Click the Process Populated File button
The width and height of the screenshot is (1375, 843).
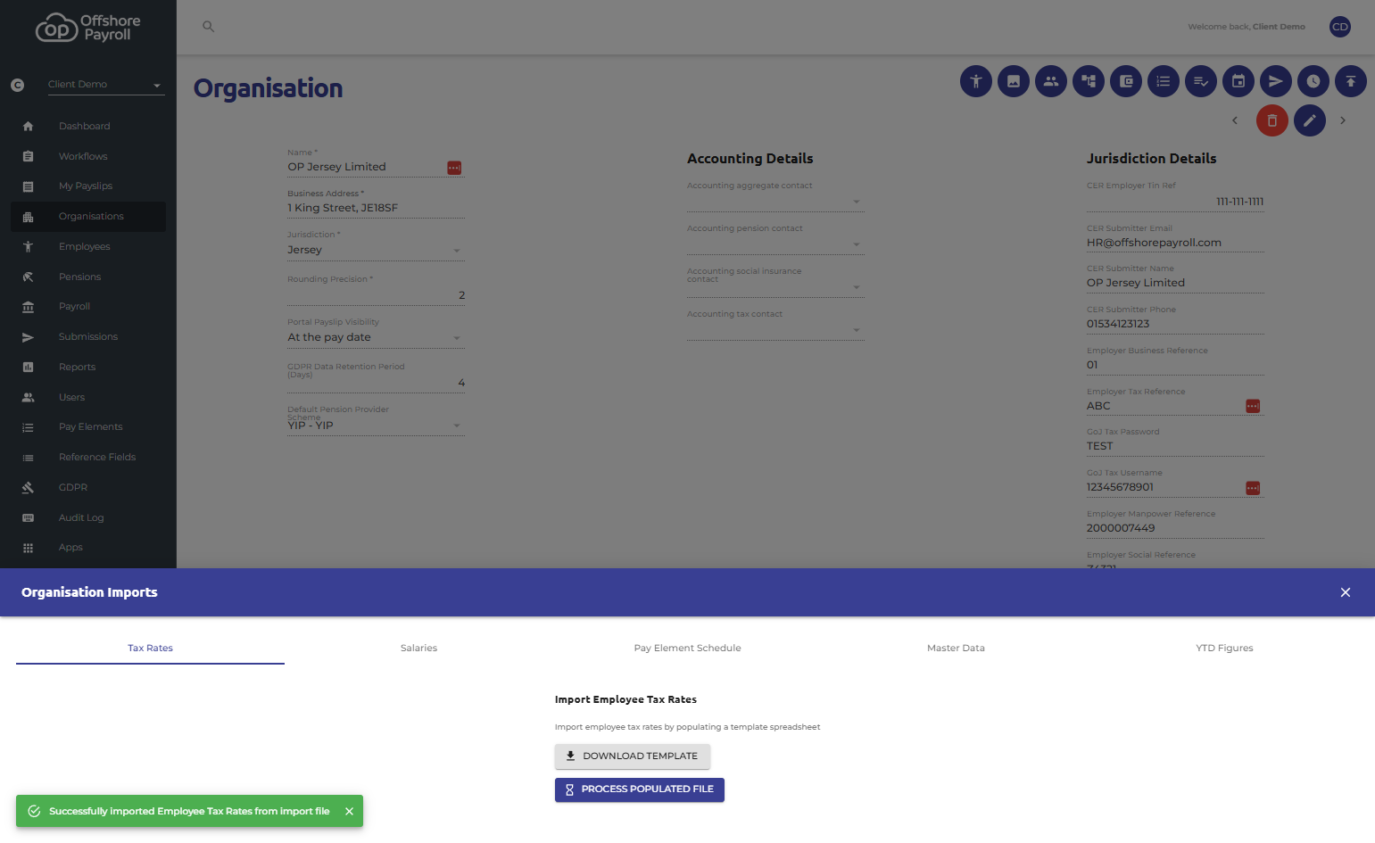(640, 789)
